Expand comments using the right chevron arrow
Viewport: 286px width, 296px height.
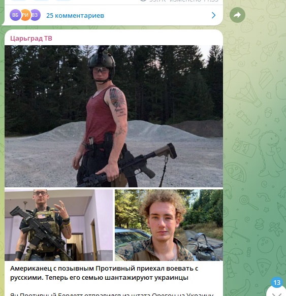tap(213, 15)
